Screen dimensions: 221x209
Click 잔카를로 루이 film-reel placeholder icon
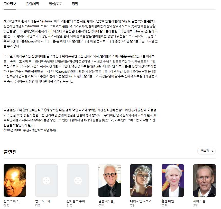[78, 180]
